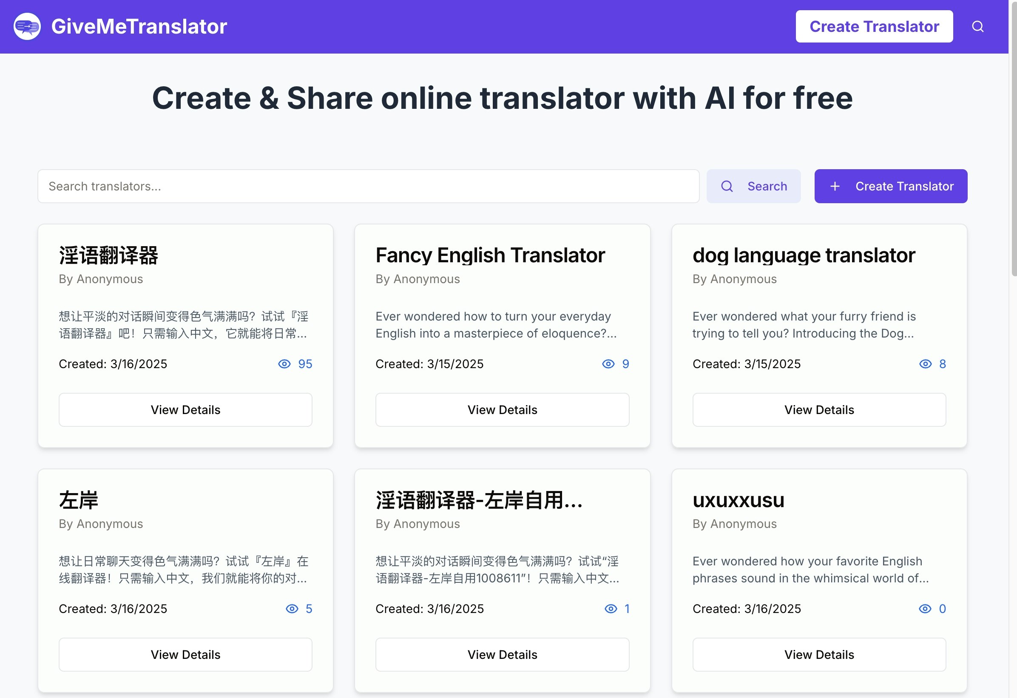
Task: Focus the Search translators input field
Action: (x=368, y=187)
